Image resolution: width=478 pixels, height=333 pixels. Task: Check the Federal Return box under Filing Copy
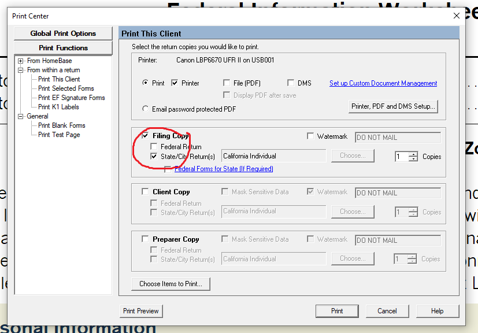(154, 147)
